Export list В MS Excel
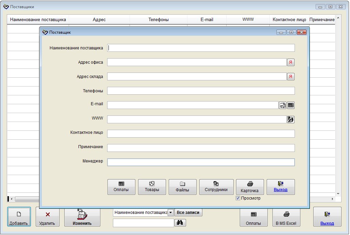The image size is (350, 235). [286, 217]
